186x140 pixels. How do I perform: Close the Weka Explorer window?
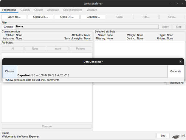(x=183, y=4)
